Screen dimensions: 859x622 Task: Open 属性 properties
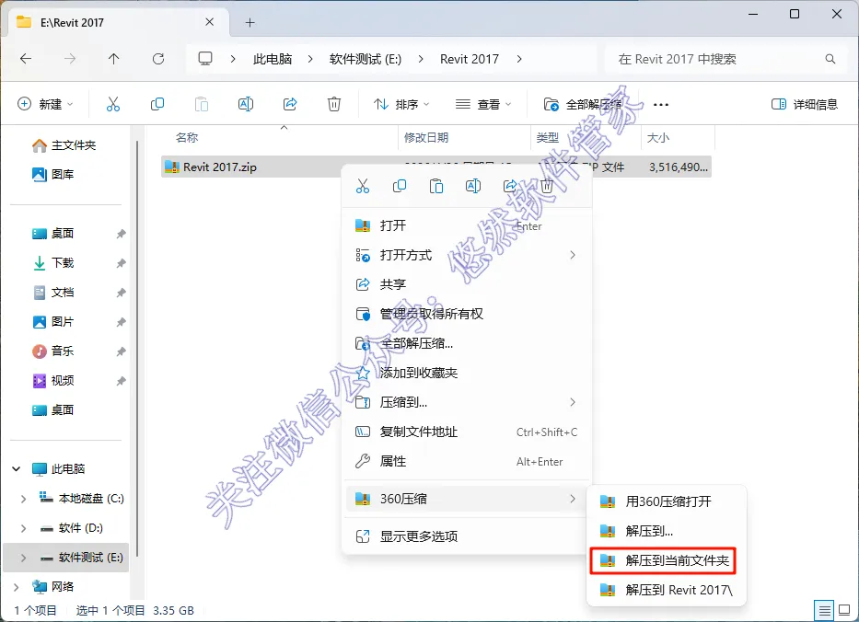[x=467, y=462]
